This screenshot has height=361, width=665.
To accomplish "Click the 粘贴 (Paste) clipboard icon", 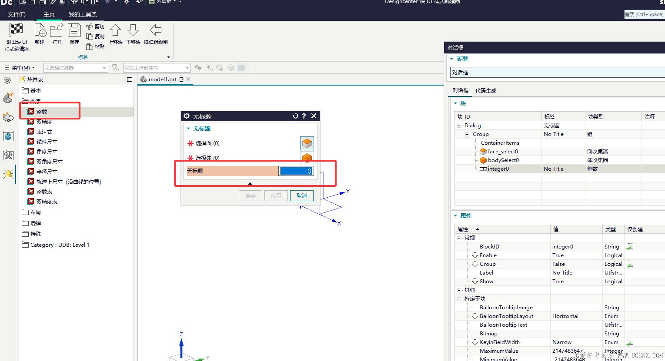I will point(90,46).
